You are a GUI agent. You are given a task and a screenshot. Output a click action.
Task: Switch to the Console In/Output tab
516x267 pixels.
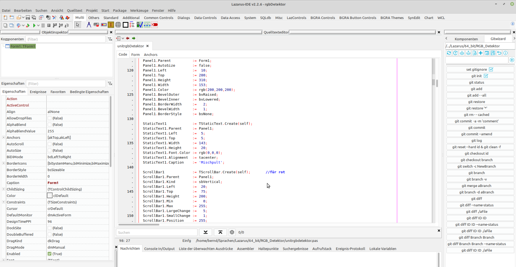click(x=159, y=249)
